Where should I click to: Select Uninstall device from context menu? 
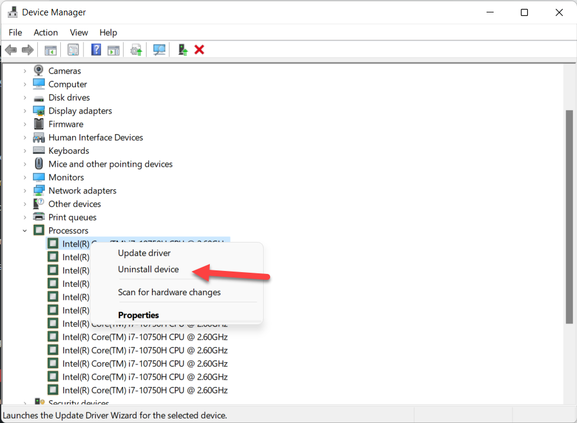point(148,269)
